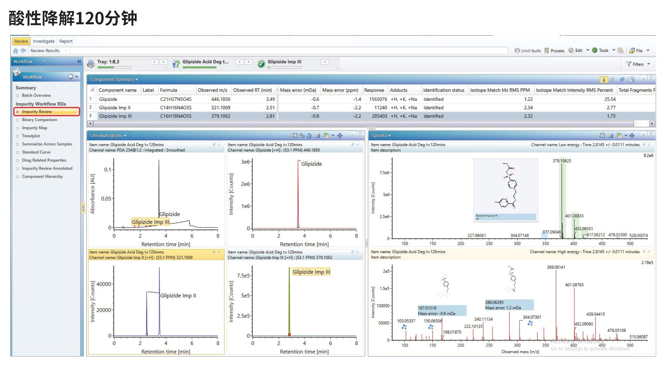
Task: Click the structure icon in Component Summary header
Action: 613,79
